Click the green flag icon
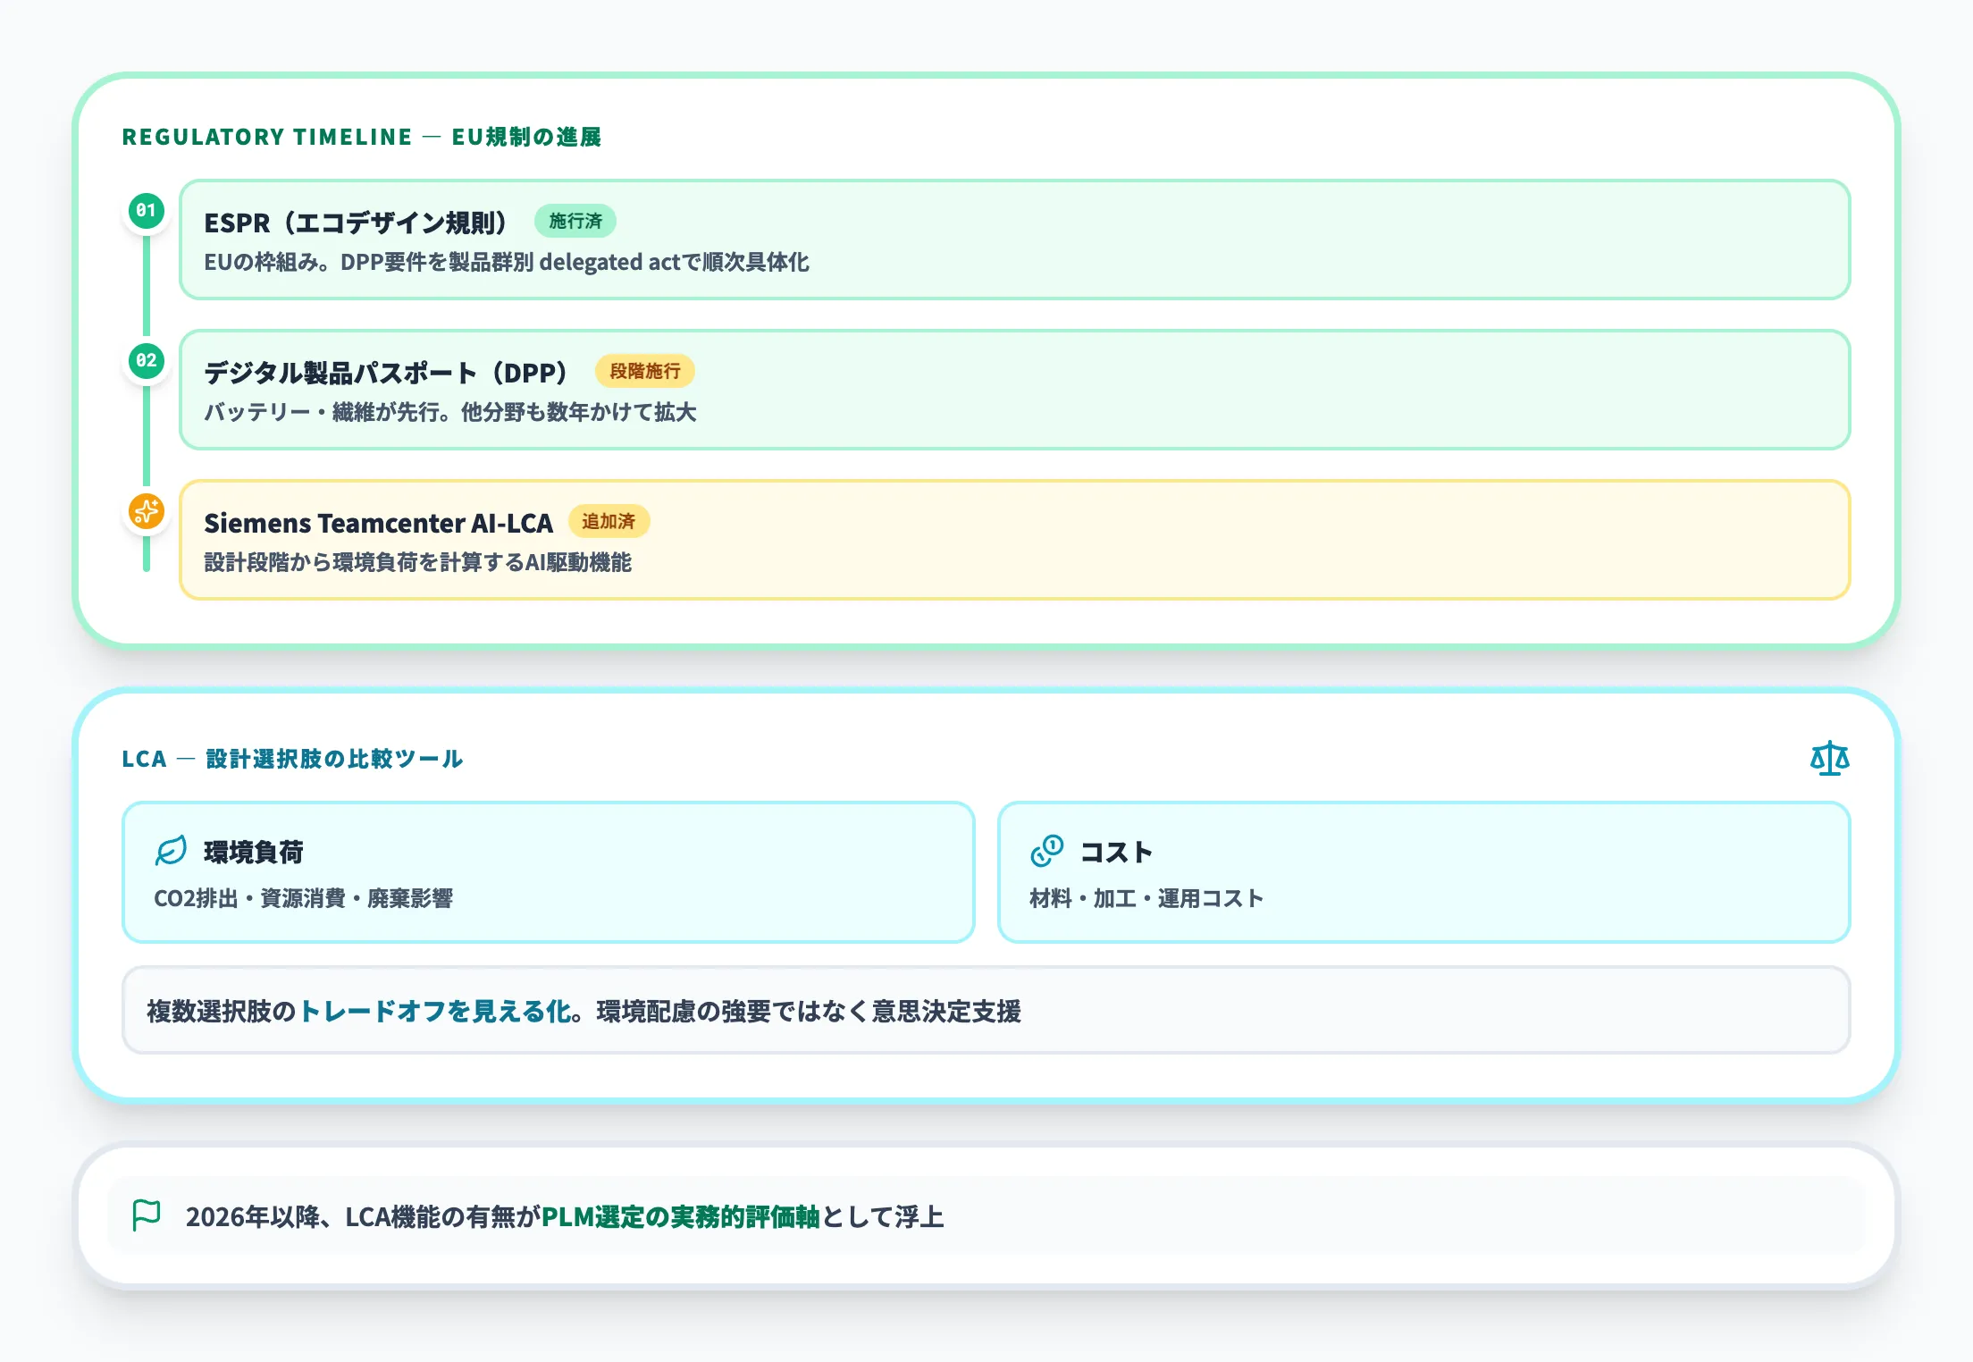 (147, 1215)
